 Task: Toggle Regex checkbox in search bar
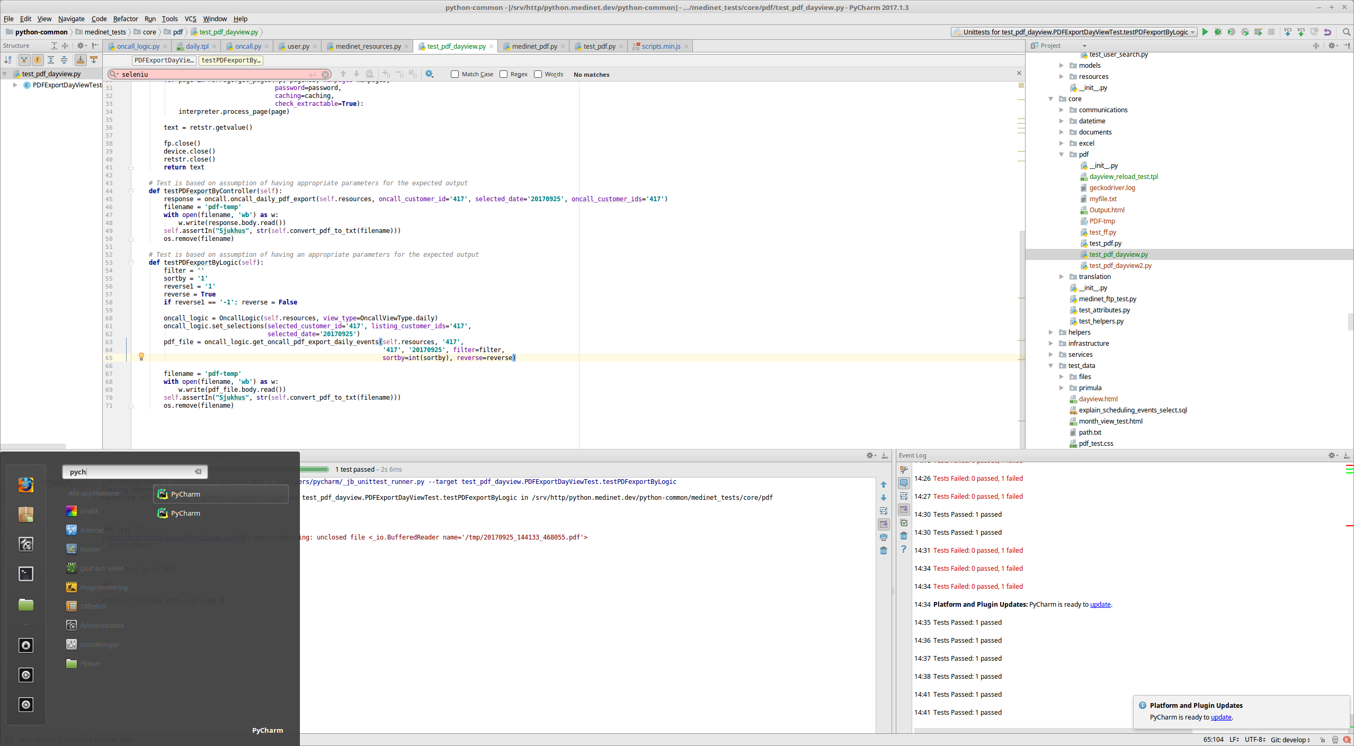pos(505,74)
